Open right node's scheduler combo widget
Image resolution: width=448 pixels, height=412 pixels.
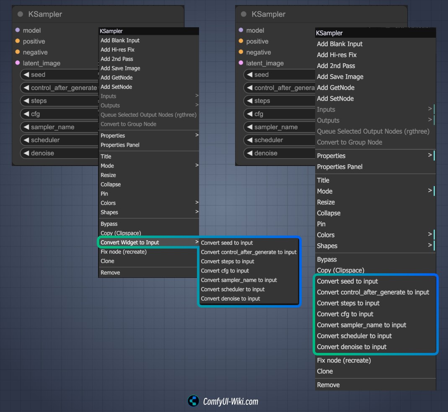tap(280, 140)
